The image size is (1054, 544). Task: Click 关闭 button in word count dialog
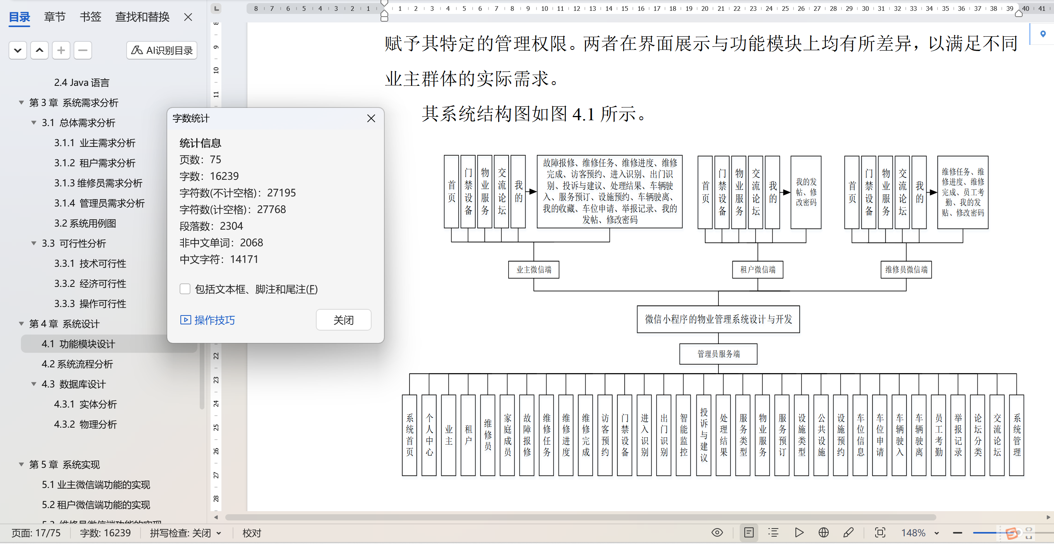click(x=343, y=320)
